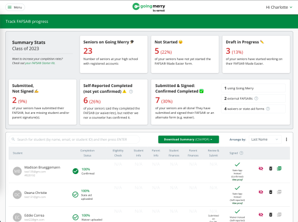
Task: Click the Parent Finances column header
Action: click(193, 153)
